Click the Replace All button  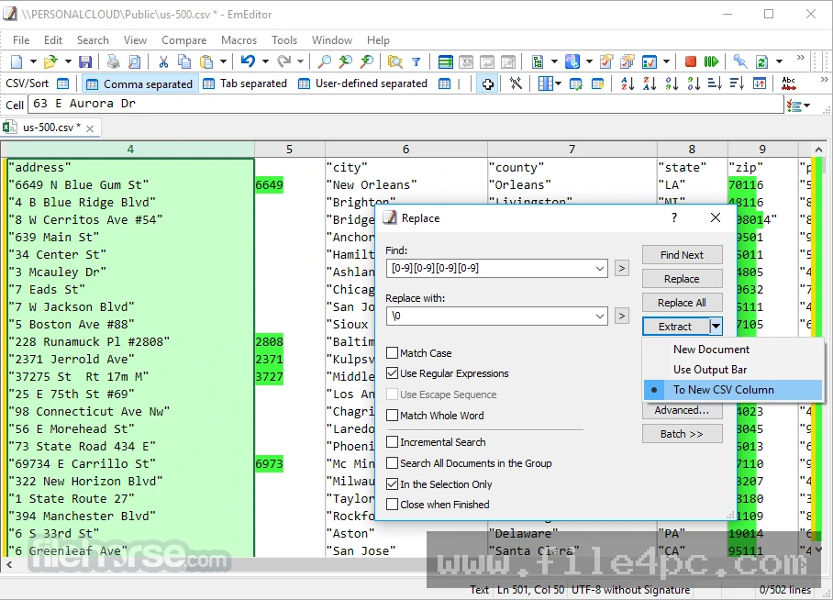(x=683, y=303)
